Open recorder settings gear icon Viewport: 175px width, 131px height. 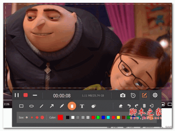click(x=155, y=95)
